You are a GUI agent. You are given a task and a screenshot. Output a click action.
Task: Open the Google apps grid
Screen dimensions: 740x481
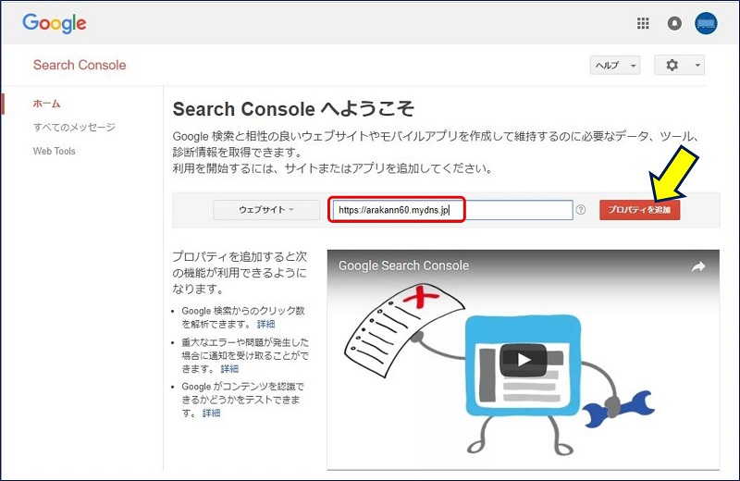pos(643,23)
